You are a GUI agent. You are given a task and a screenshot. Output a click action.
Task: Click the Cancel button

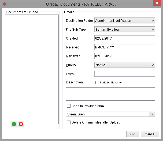[150, 134]
